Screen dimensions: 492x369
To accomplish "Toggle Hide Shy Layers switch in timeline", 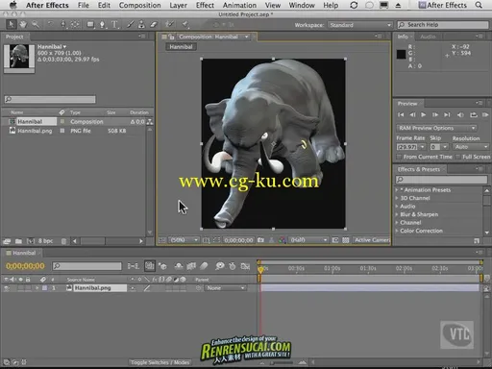I will 179,266.
